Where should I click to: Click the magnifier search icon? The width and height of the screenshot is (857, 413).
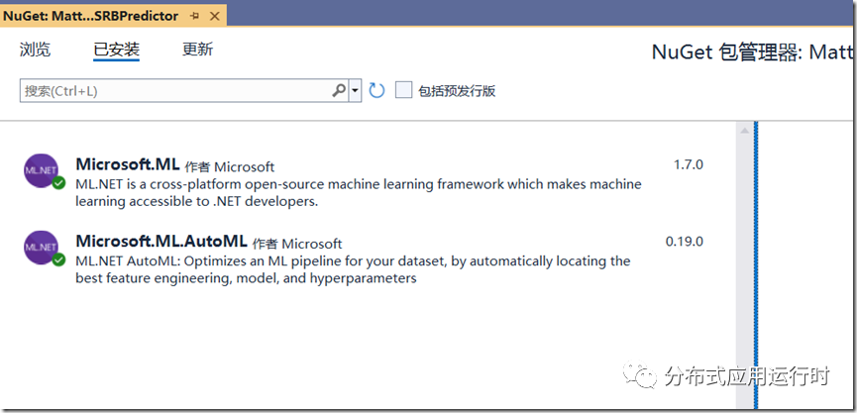(x=340, y=91)
